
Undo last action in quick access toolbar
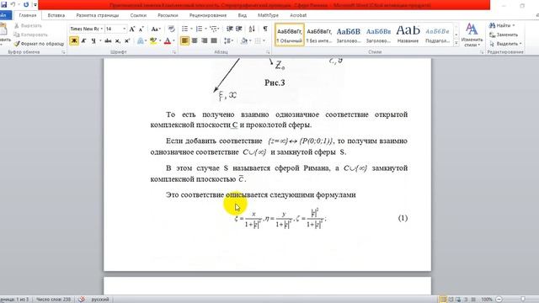[13, 5]
